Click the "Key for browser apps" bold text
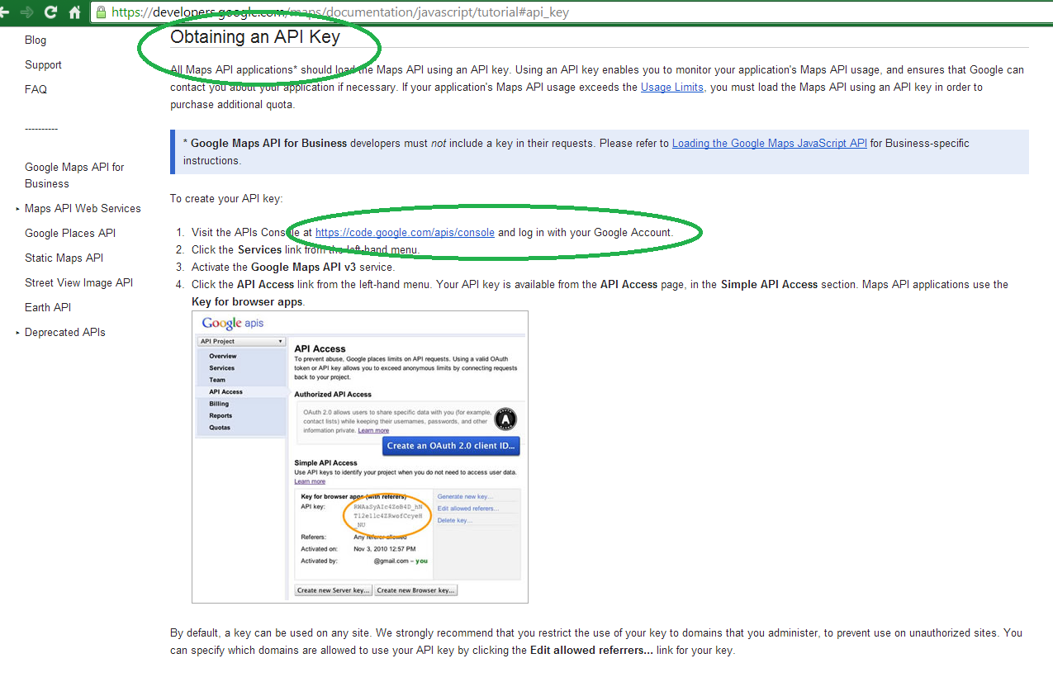 click(247, 301)
